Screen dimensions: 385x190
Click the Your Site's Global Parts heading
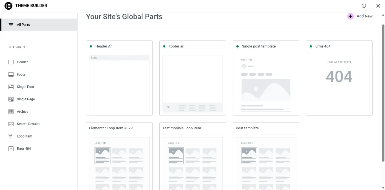tap(124, 17)
